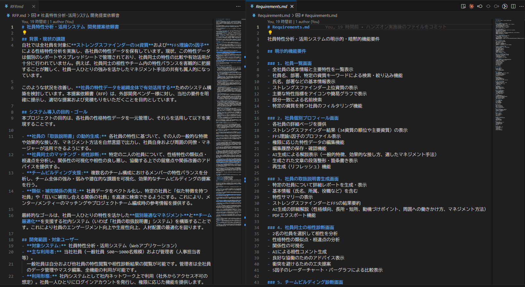Close the Requirements.md tab
The height and width of the screenshot is (287, 525).
292,6
